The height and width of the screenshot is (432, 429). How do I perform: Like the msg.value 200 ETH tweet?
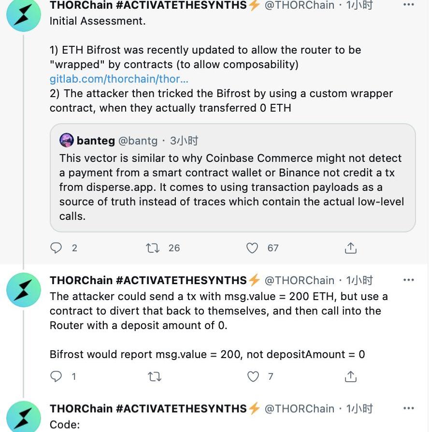[253, 376]
